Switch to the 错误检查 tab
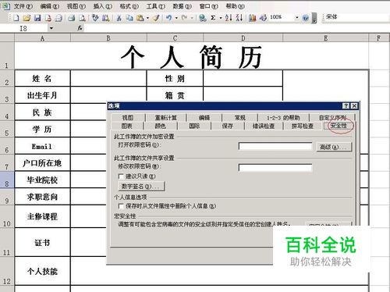 click(264, 126)
